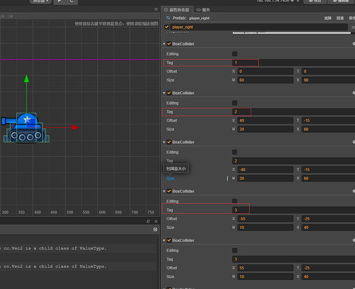
Task: Click the play preview button
Action: (x=60, y=2)
